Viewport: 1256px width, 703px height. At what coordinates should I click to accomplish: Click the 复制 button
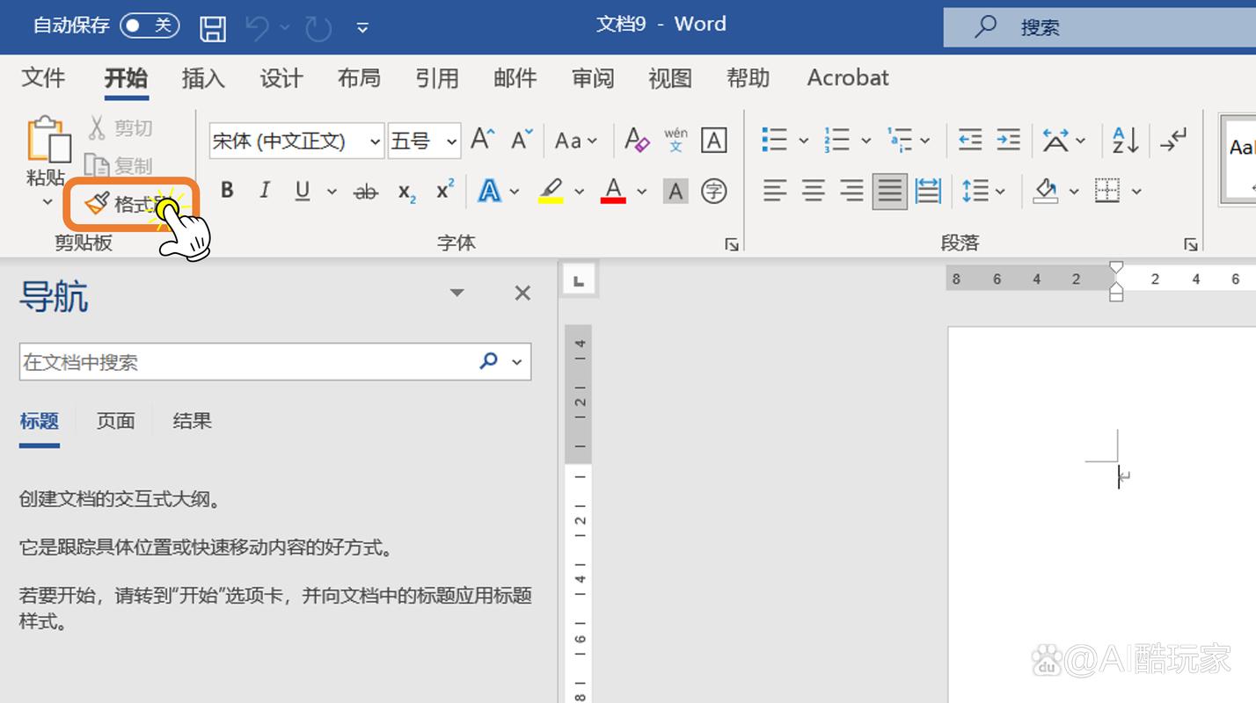118,165
